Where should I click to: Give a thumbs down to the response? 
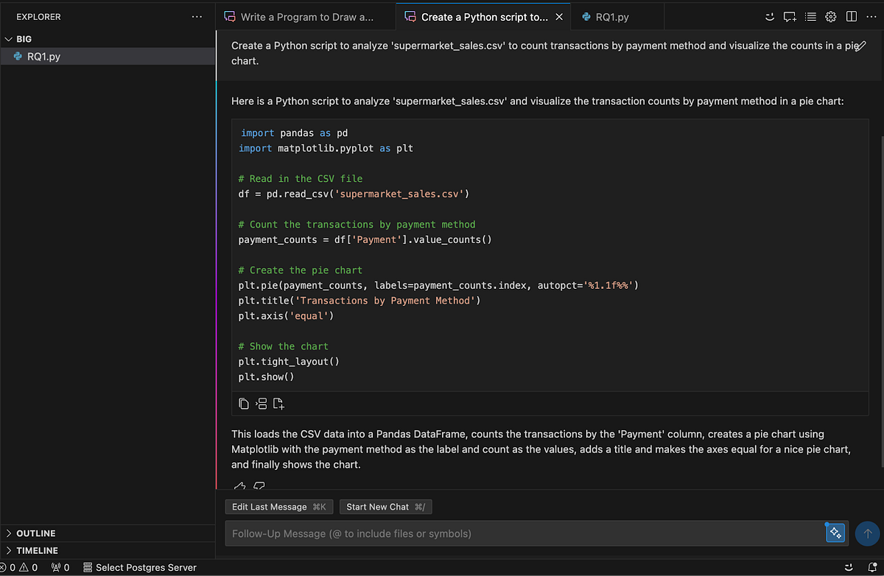click(x=259, y=486)
